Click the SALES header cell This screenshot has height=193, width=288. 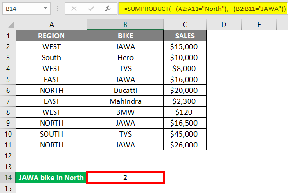[x=185, y=36]
